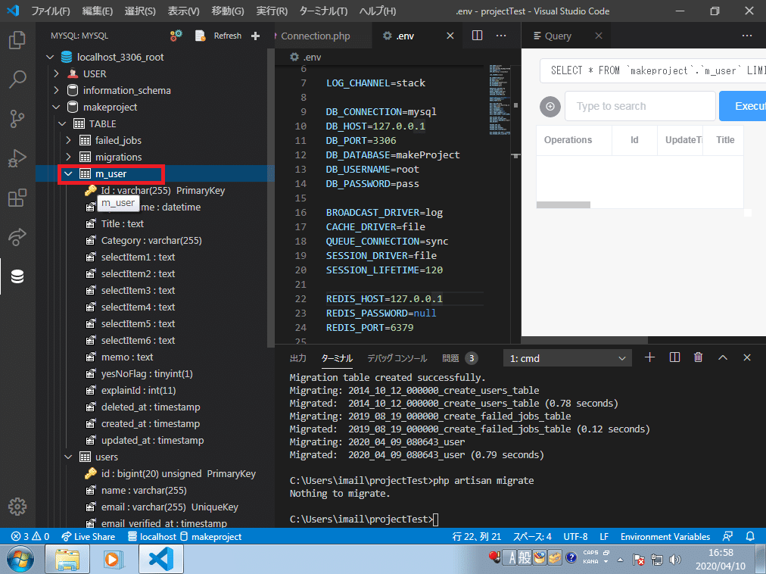This screenshot has width=766, height=574.
Task: Collapse the users table
Action: (x=68, y=457)
